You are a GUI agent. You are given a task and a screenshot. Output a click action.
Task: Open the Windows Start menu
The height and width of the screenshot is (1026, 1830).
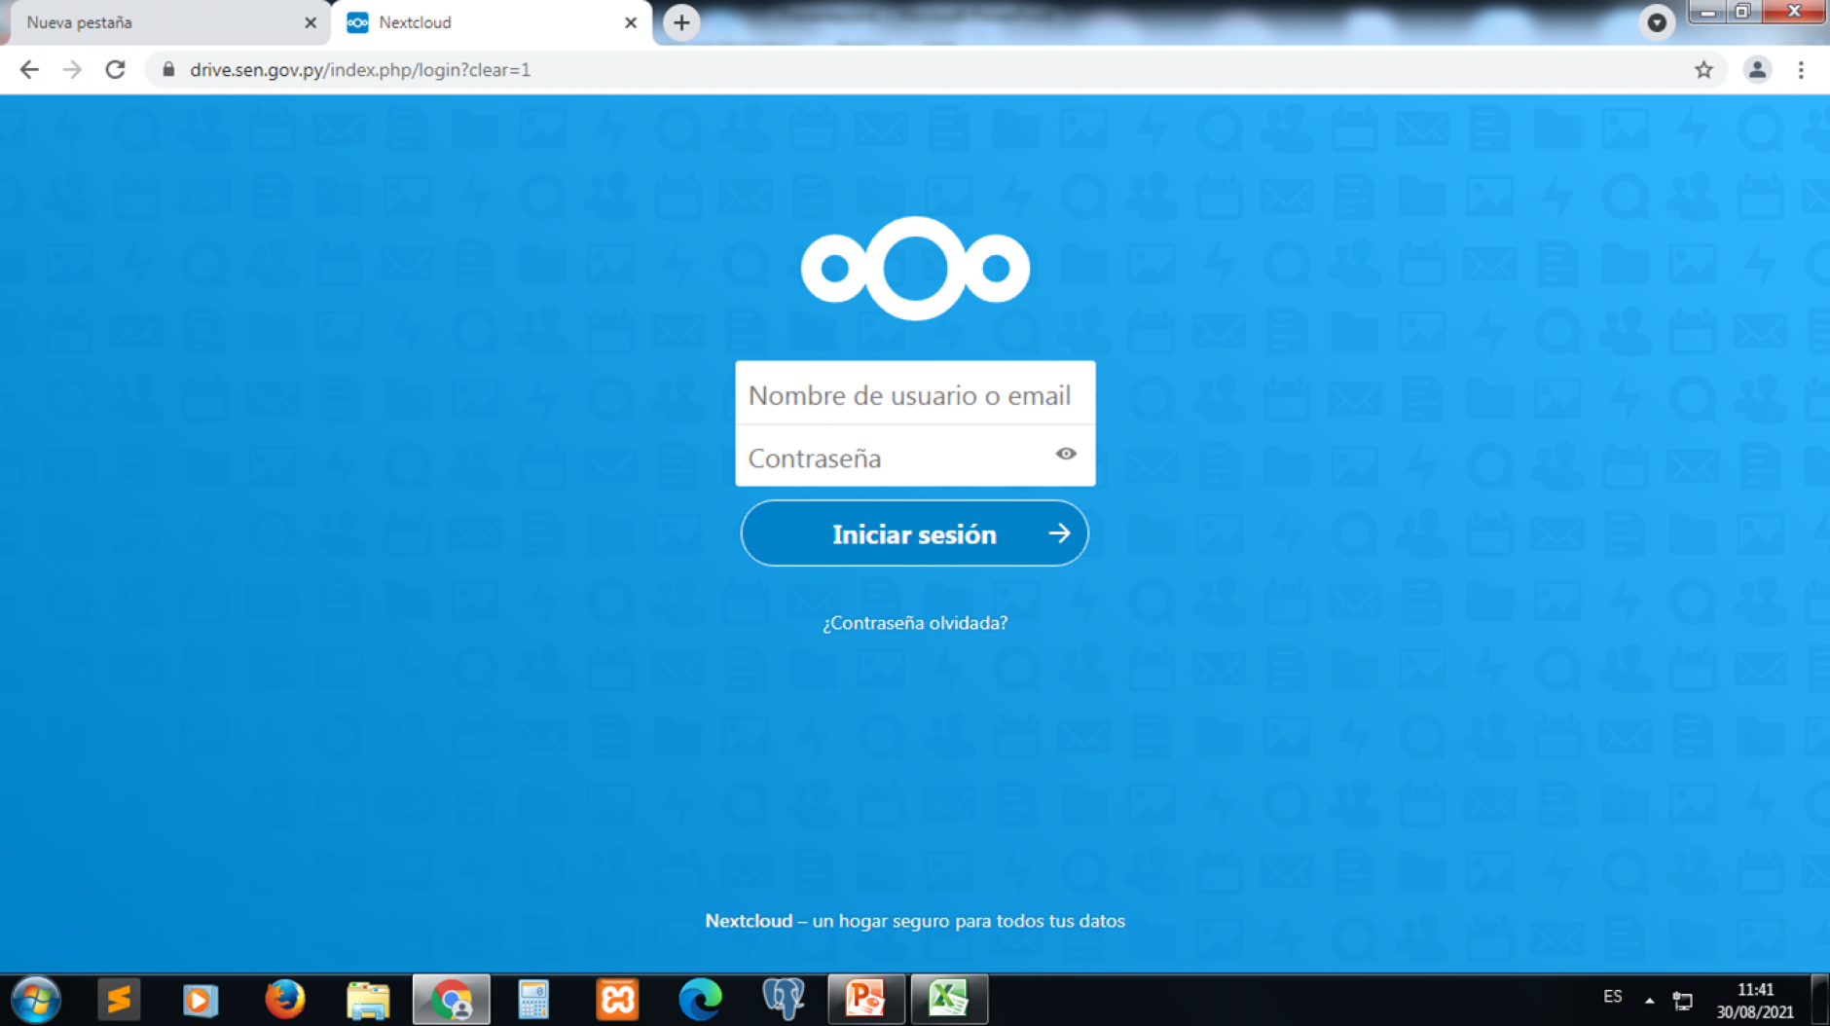coord(36,1000)
